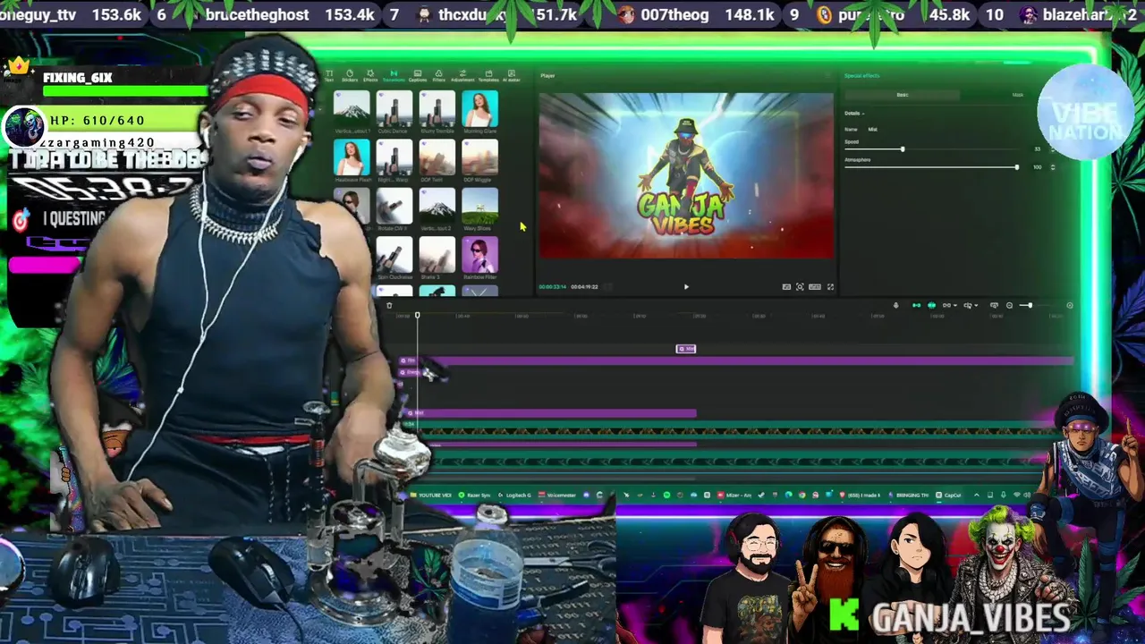Click the Atmosphere value stepper arrows
The height and width of the screenshot is (644, 1145).
tap(1053, 167)
